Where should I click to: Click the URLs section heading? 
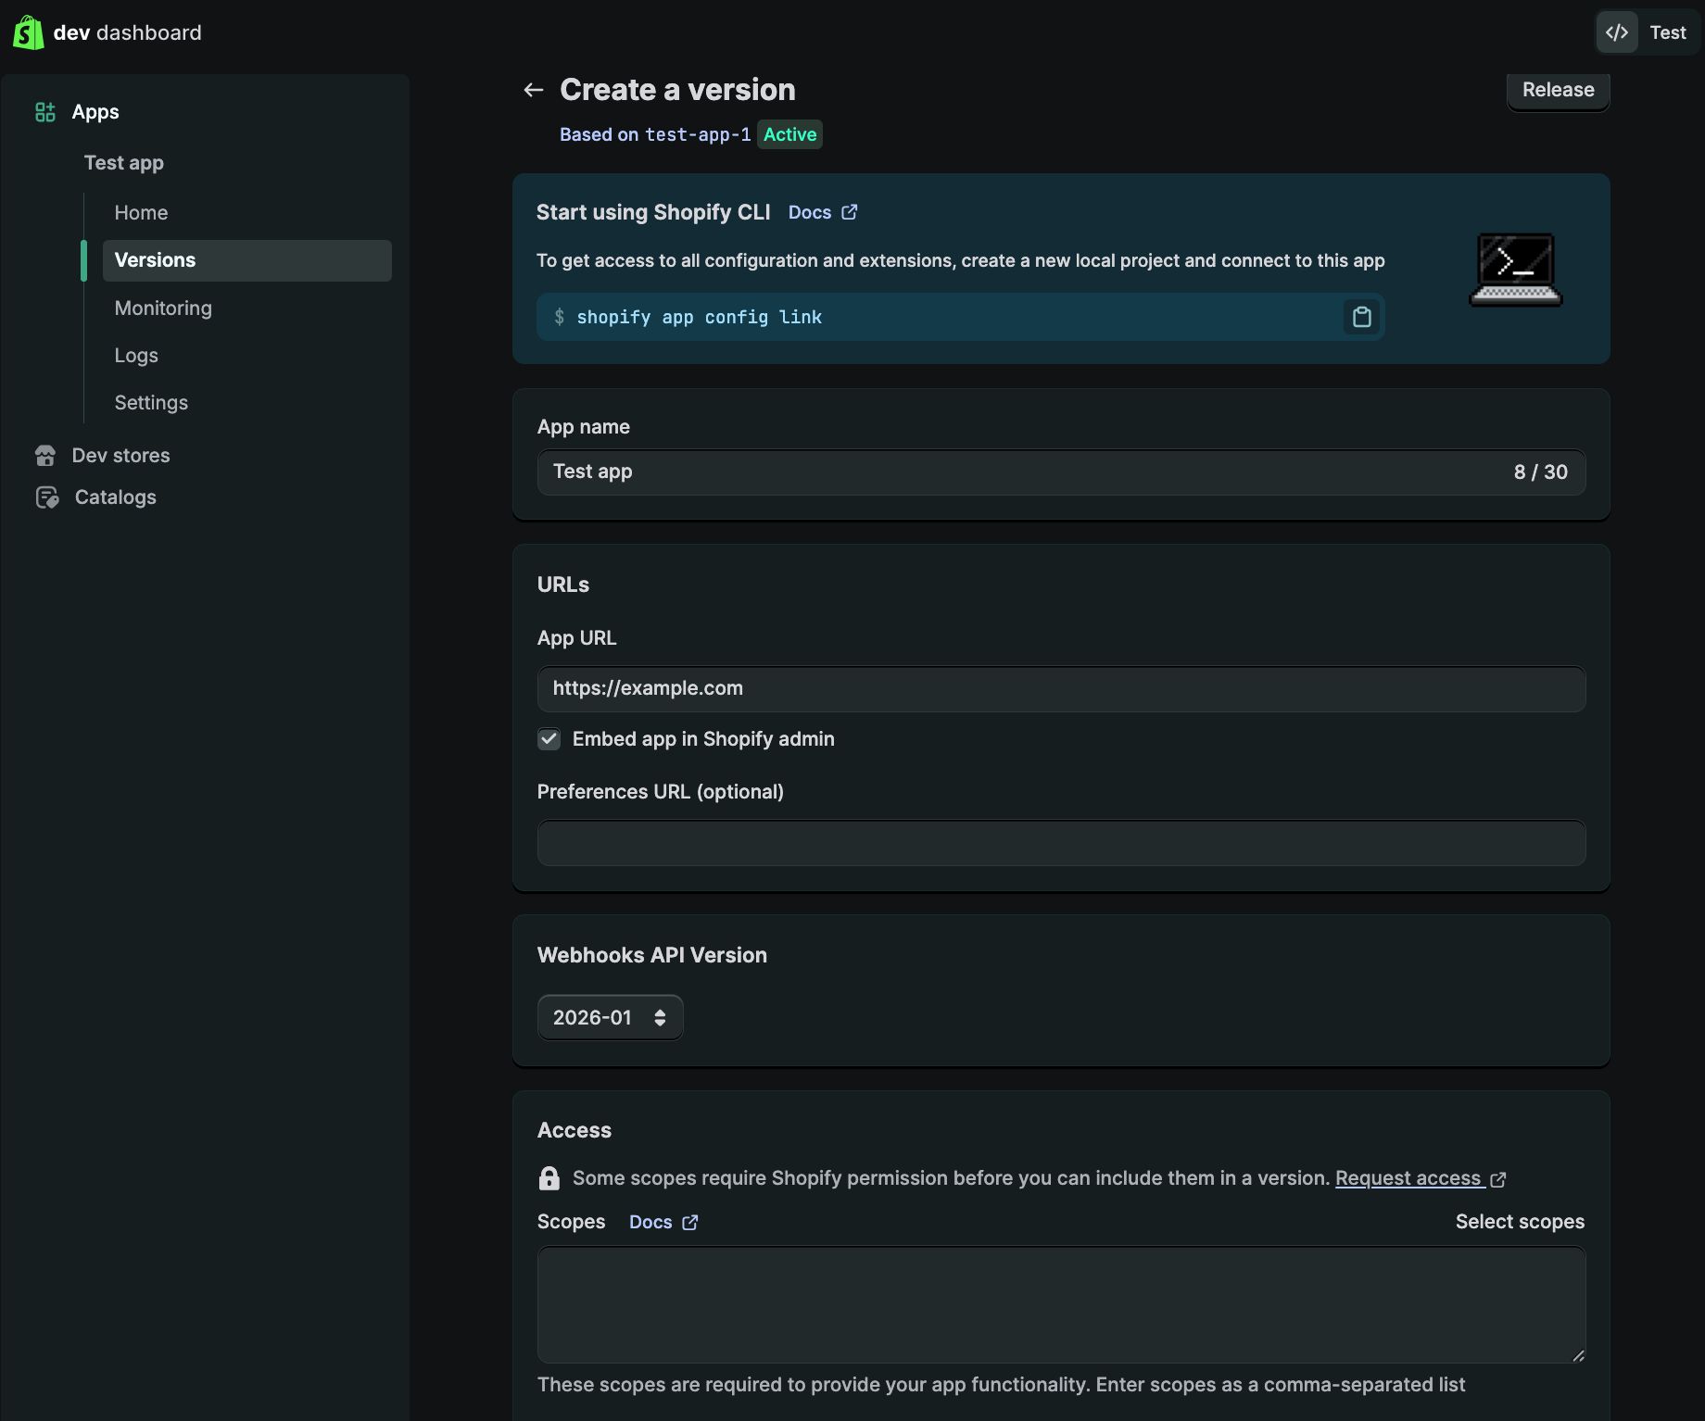[x=563, y=585]
